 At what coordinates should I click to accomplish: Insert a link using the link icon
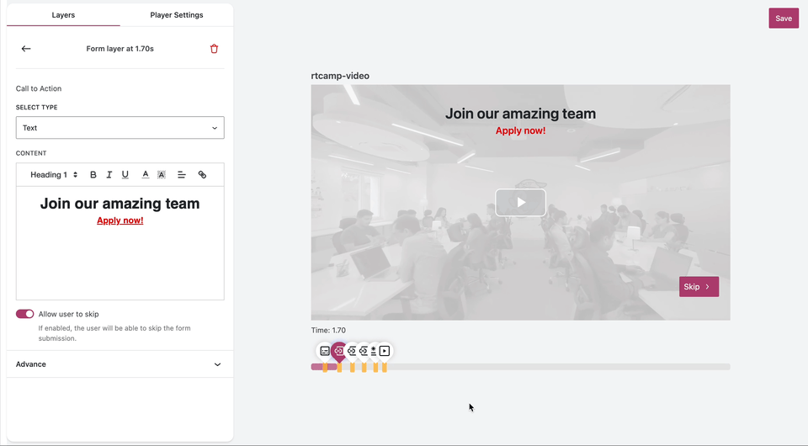tap(202, 175)
